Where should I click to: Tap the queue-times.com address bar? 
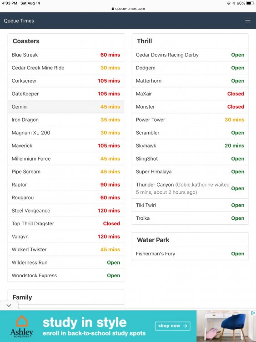128,9
